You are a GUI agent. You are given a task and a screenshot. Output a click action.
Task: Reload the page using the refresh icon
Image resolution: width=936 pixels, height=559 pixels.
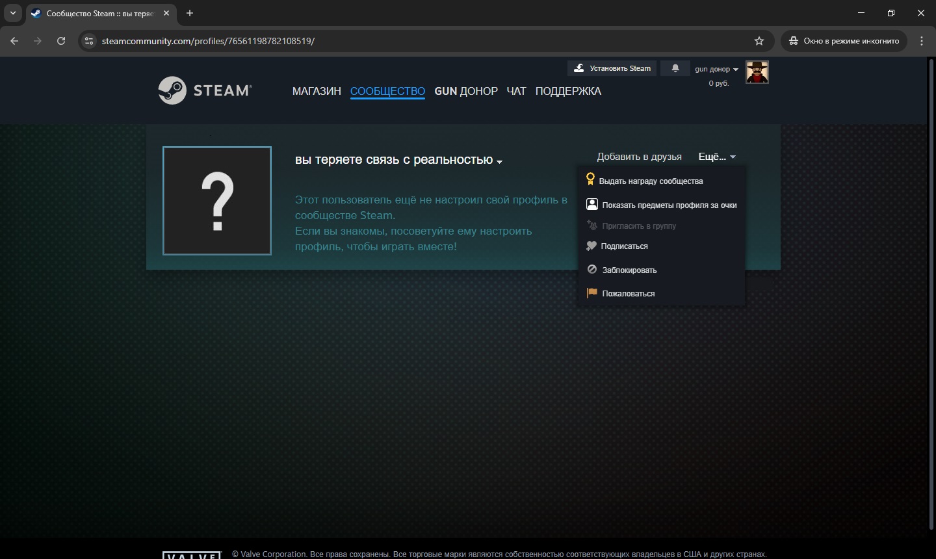coord(61,41)
